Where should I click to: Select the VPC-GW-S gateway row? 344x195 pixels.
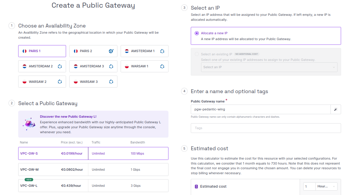pos(93,153)
